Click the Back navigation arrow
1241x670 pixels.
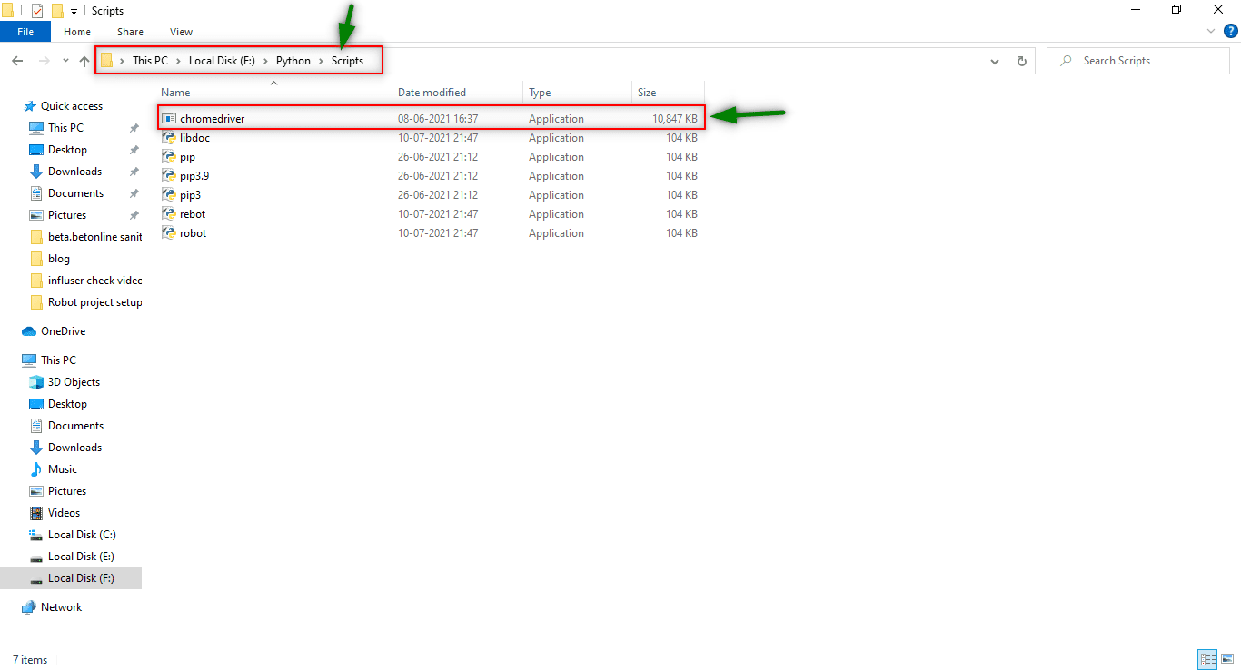tap(17, 61)
